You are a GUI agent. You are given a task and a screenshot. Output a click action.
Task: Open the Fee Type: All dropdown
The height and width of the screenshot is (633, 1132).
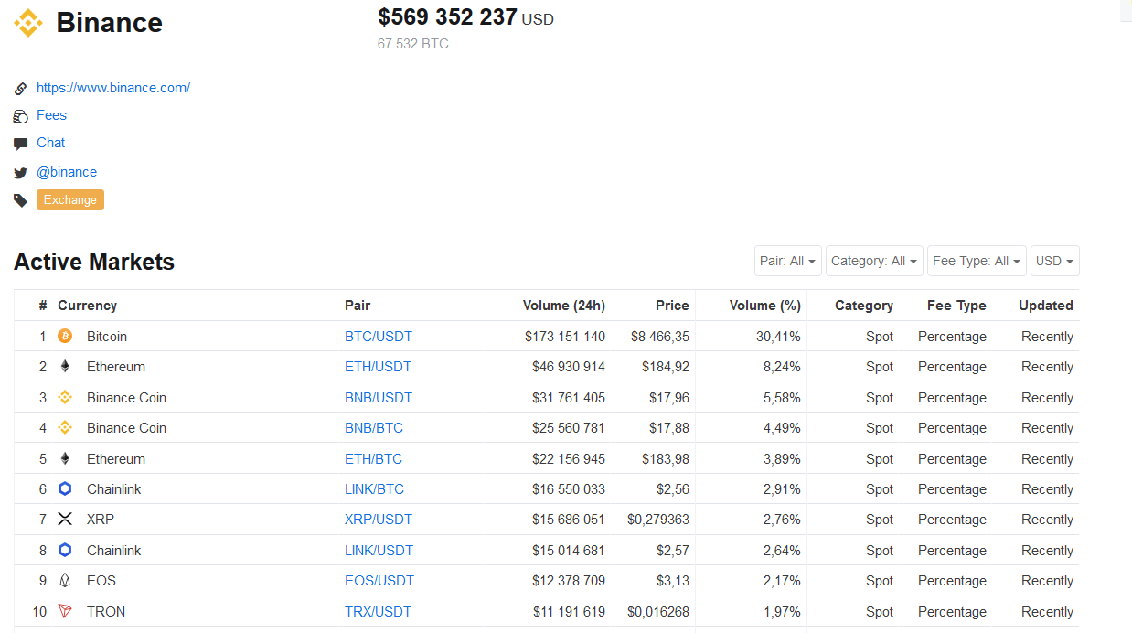[977, 261]
